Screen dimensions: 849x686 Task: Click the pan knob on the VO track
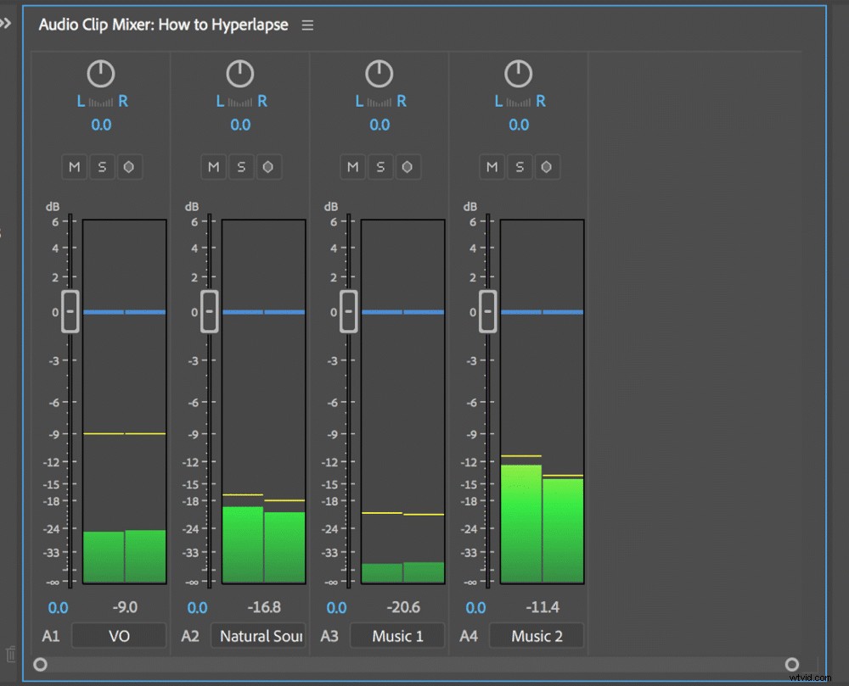point(101,73)
